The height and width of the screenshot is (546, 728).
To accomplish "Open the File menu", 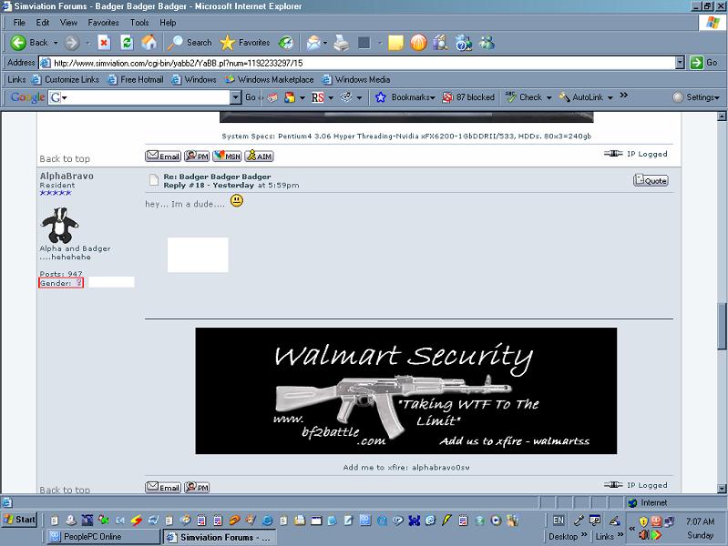I will [x=19, y=22].
